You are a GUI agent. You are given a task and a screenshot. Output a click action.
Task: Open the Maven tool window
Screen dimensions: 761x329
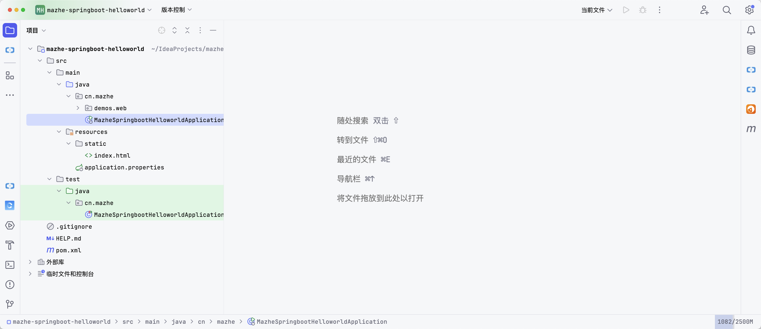751,129
